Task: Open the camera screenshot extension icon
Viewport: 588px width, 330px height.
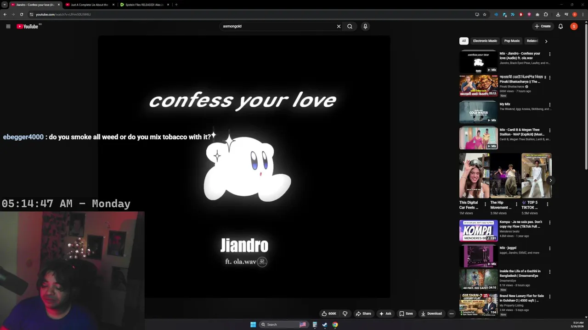Action: click(537, 14)
